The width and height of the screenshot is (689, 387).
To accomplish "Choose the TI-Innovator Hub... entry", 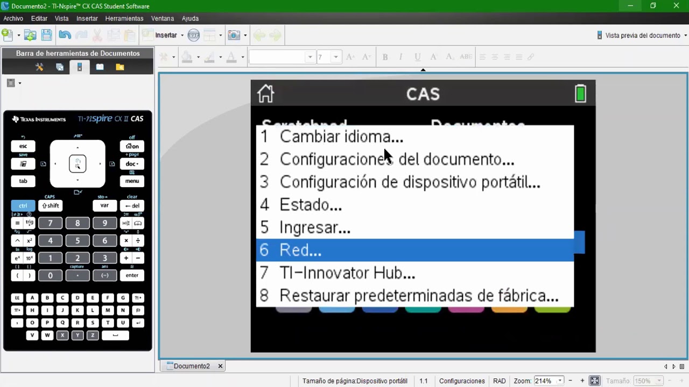I will [x=415, y=273].
